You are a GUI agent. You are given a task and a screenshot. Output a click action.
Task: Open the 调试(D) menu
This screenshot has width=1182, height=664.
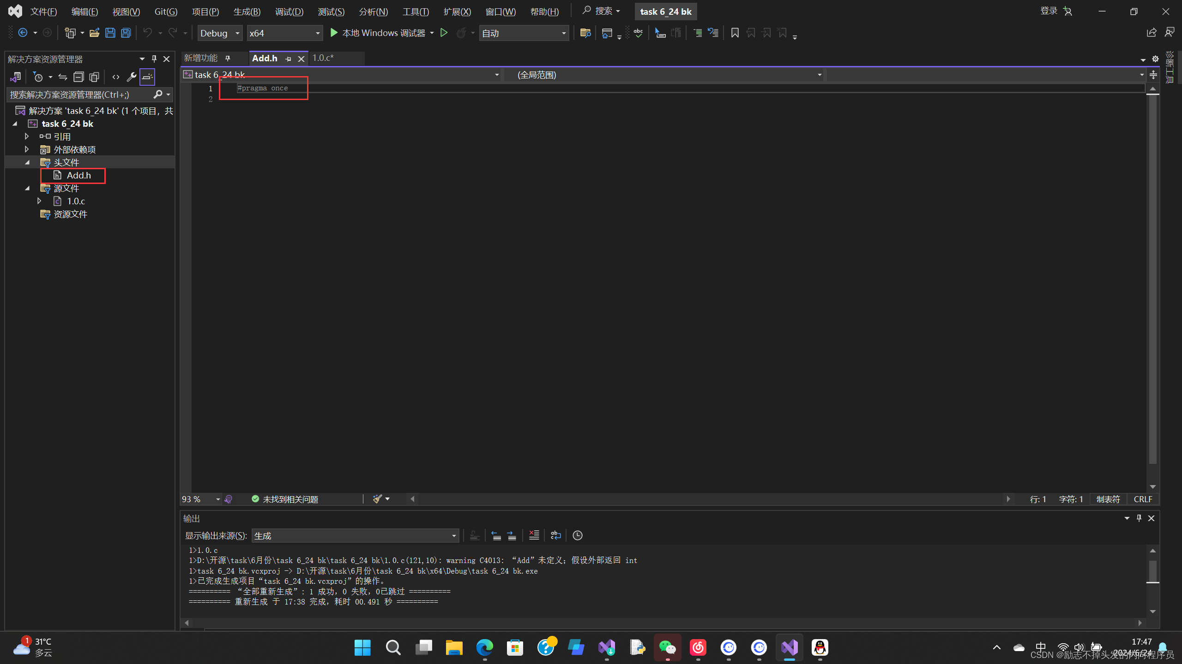[289, 12]
